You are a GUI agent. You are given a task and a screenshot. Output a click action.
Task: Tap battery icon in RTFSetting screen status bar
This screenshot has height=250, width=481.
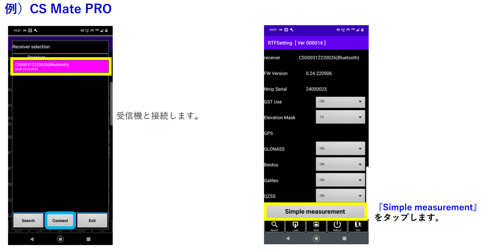[362, 30]
